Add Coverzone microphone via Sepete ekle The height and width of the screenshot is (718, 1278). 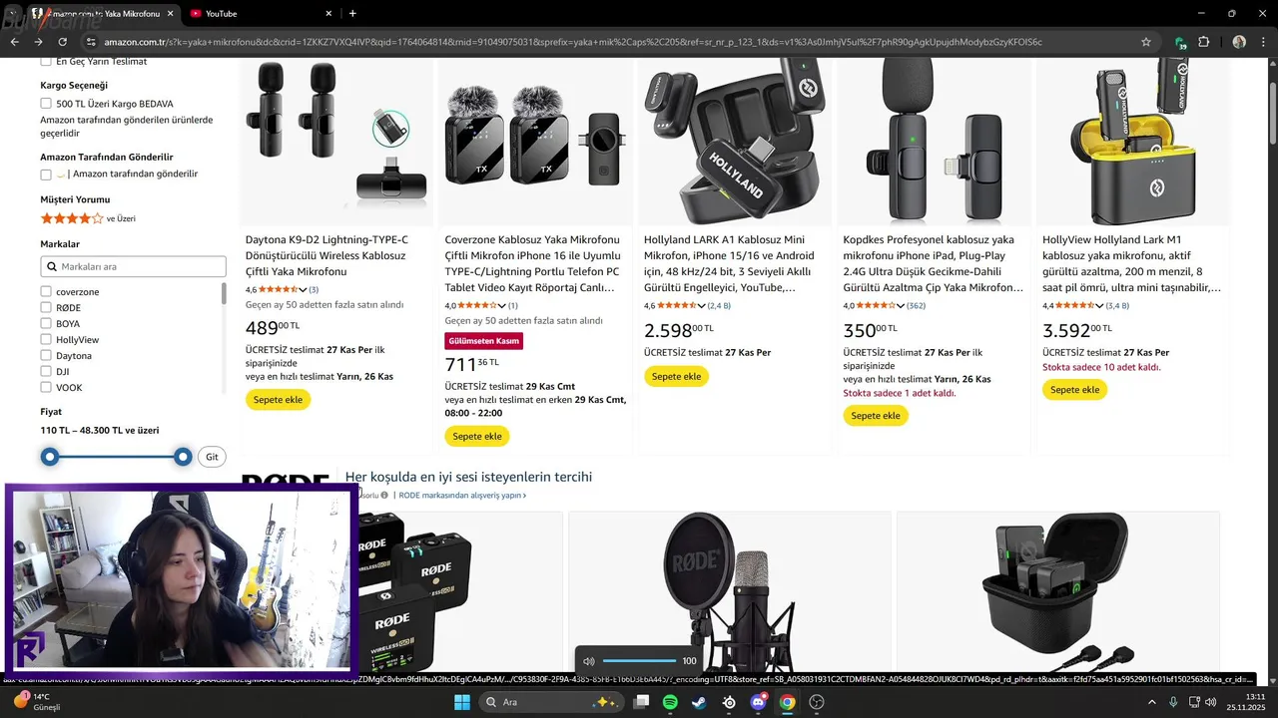click(477, 436)
